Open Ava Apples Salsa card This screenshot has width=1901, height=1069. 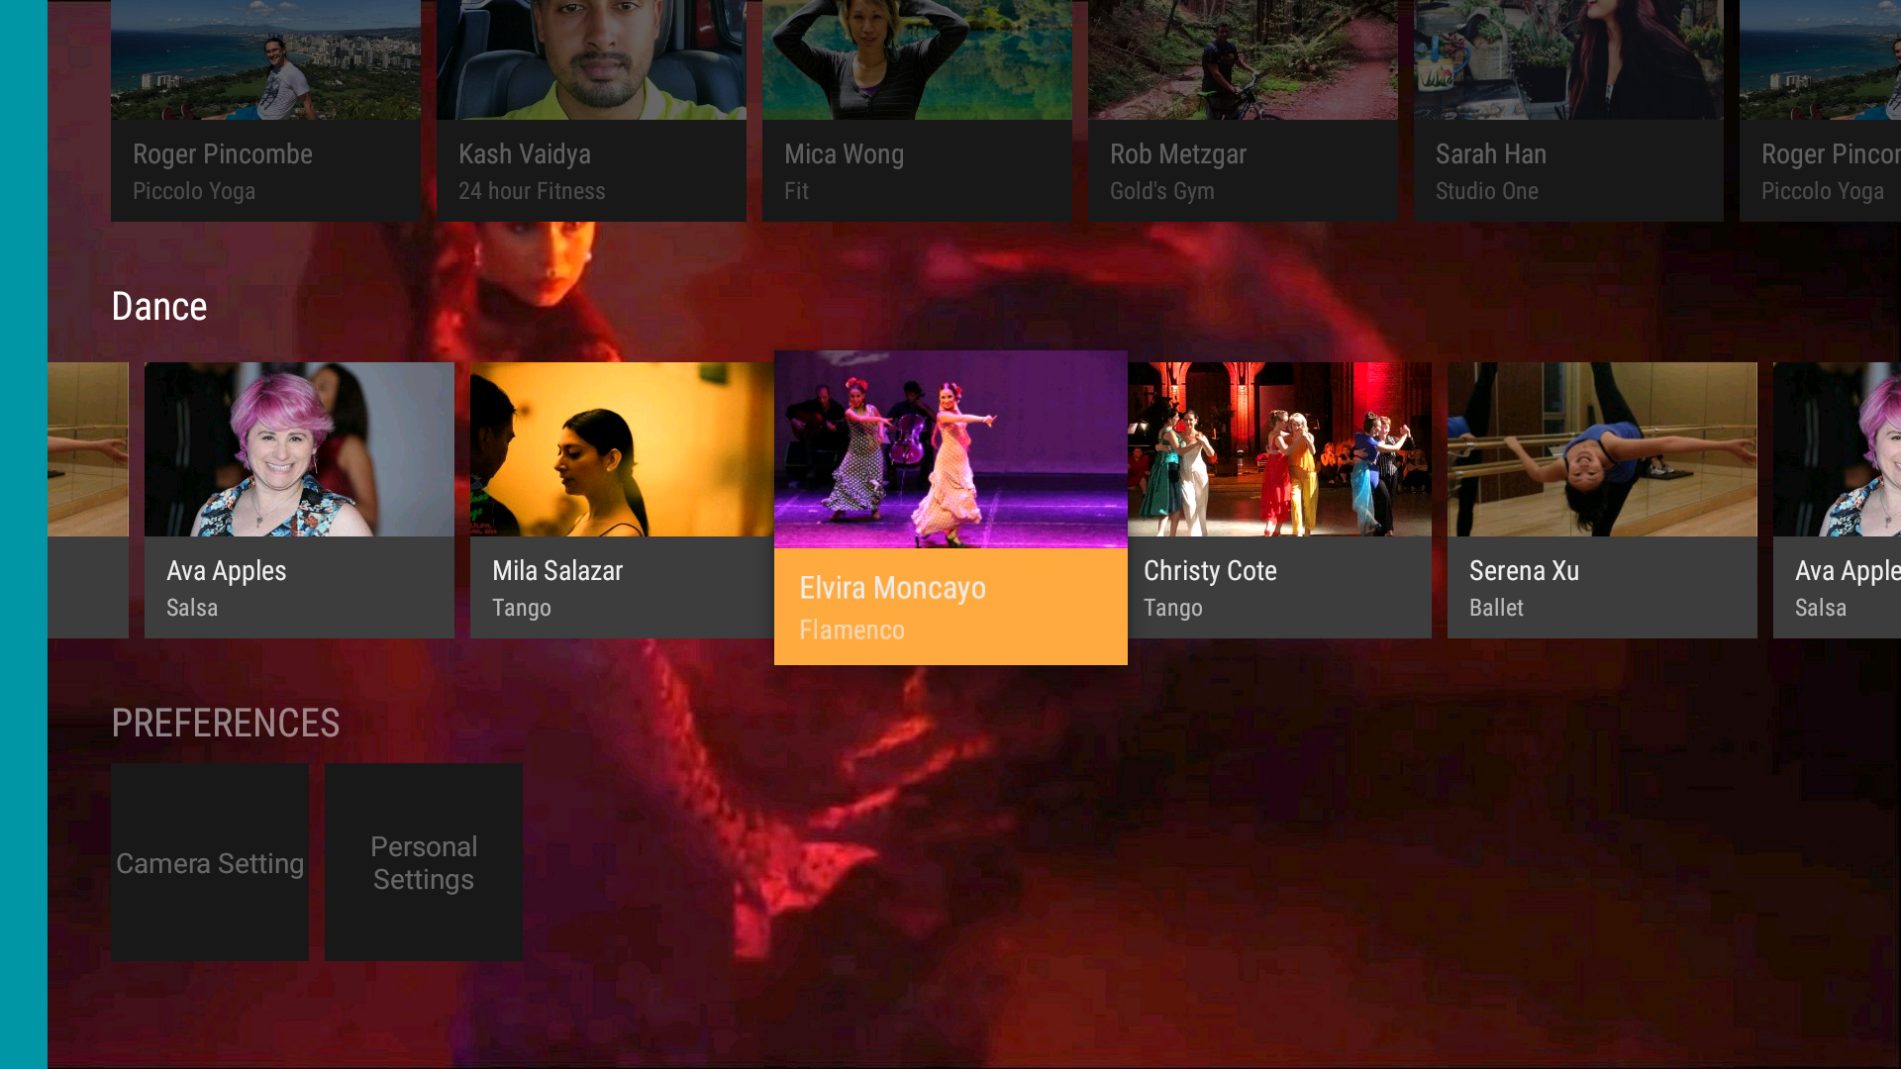click(299, 587)
